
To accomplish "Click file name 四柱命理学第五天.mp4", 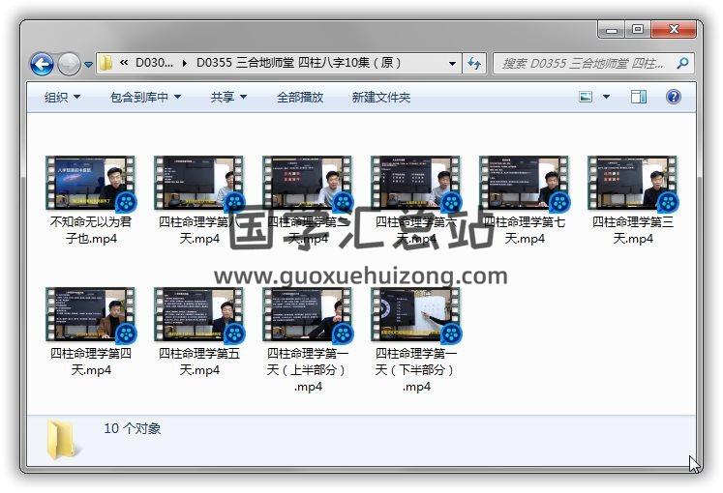I will pyautogui.click(x=199, y=362).
